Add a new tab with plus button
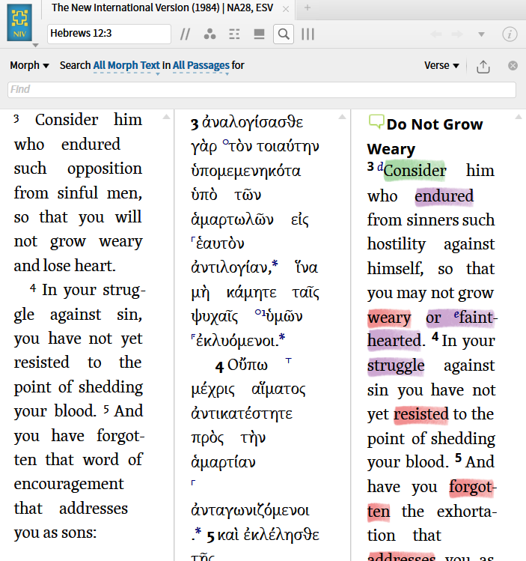This screenshot has width=526, height=561. point(308,8)
